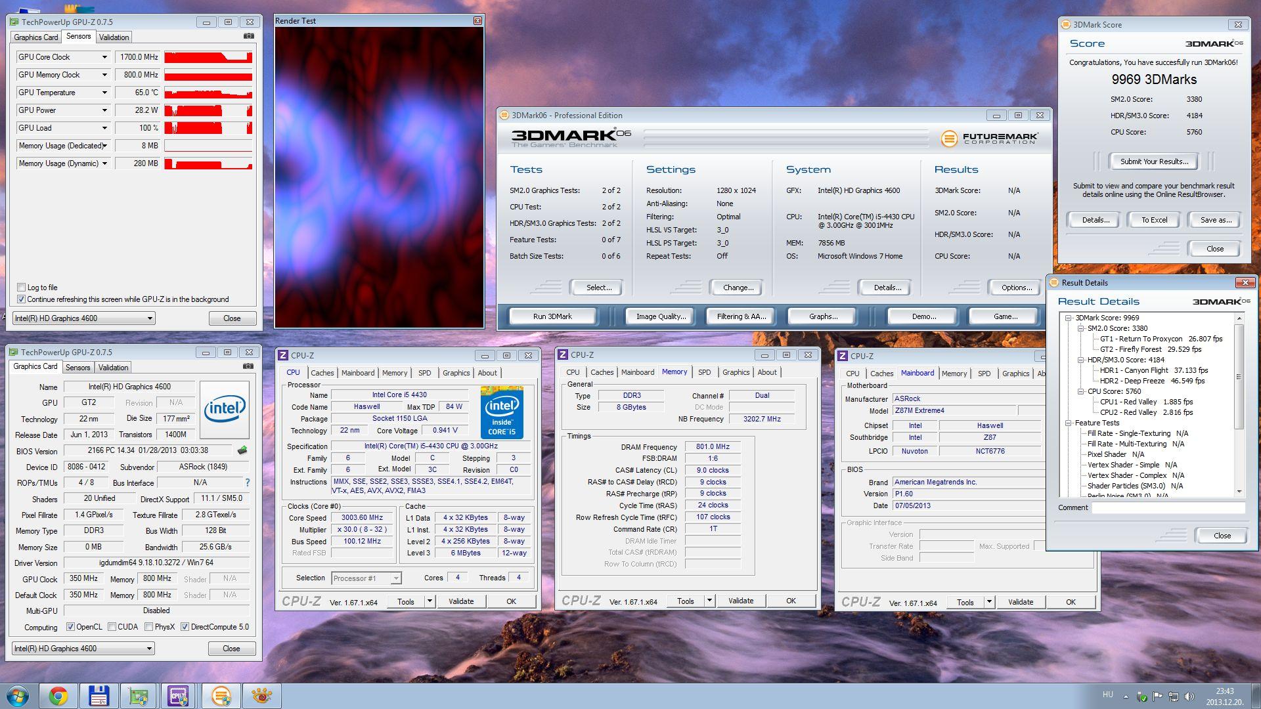Collapse the HDR/SM3.0 Score tree node
1261x709 pixels.
click(1080, 360)
